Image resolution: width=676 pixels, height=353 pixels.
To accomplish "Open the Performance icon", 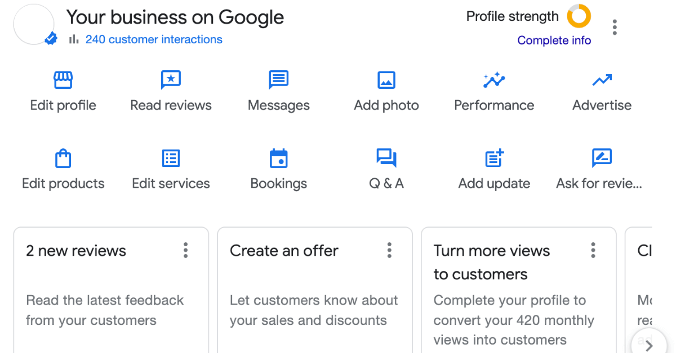I will (x=494, y=79).
